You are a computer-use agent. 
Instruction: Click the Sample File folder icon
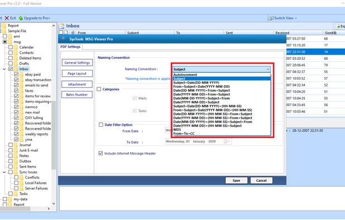coord(4,31)
